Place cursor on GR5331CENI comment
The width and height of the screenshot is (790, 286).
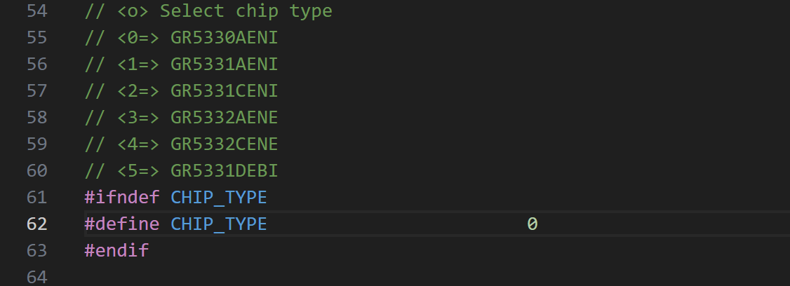tap(224, 91)
